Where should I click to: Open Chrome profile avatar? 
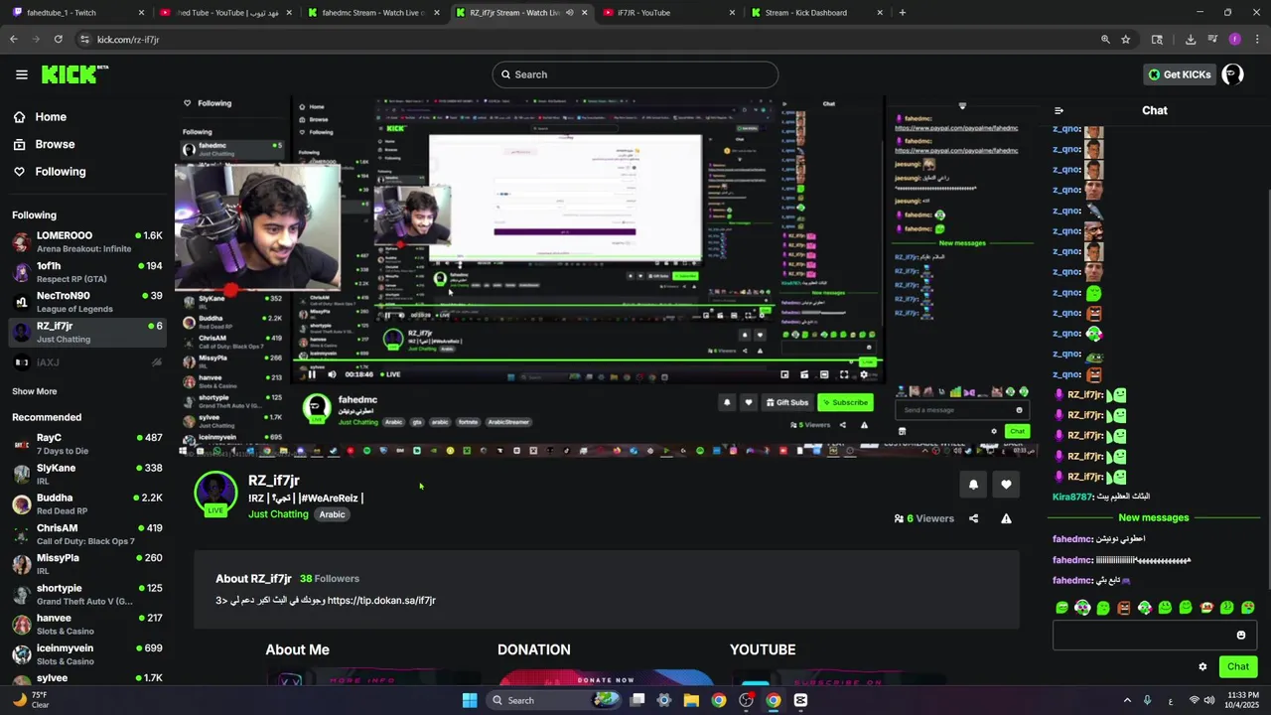[x=1235, y=40]
